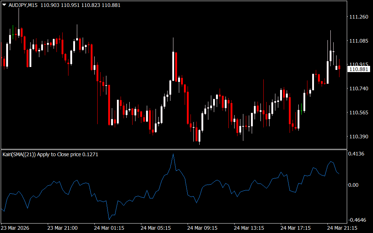Screen dimensions: 373x233
Task: Select the 24 Mar 09:15 time marker
Action: point(202,228)
